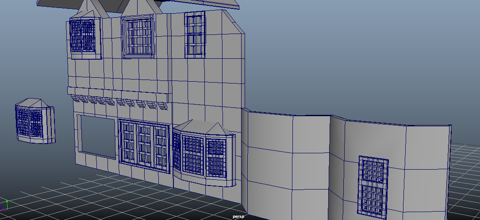Select the detached bay window model beside the house
Screen dimensions: 480x220
35,121
